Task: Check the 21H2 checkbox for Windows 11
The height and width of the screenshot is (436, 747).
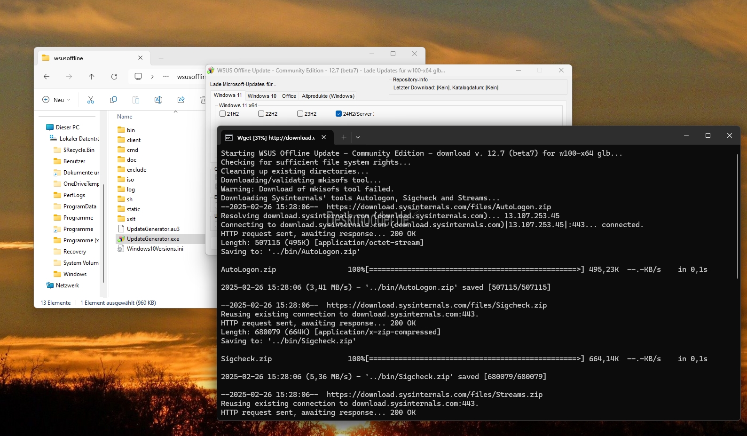Action: click(223, 114)
